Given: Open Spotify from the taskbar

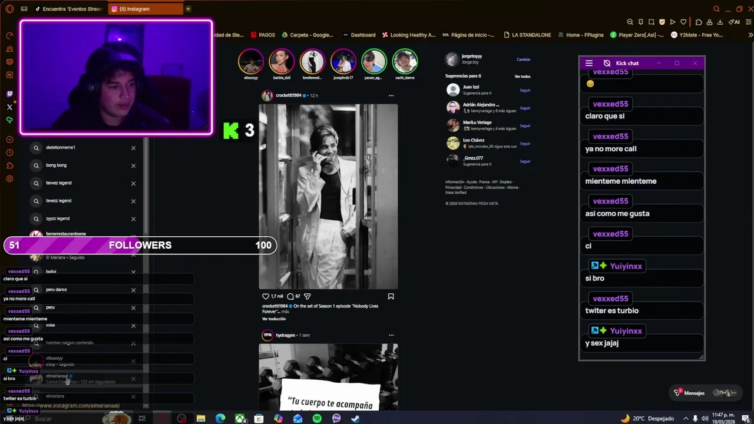Looking at the screenshot, I should (317, 418).
